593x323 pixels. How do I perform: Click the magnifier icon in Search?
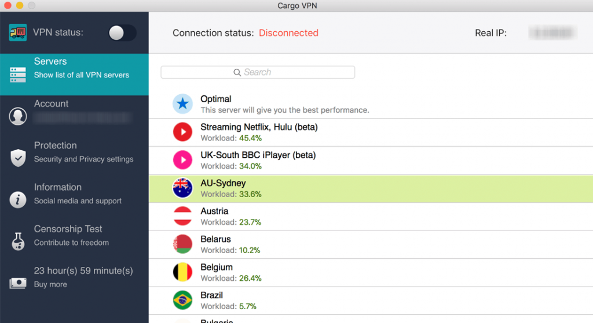click(237, 72)
